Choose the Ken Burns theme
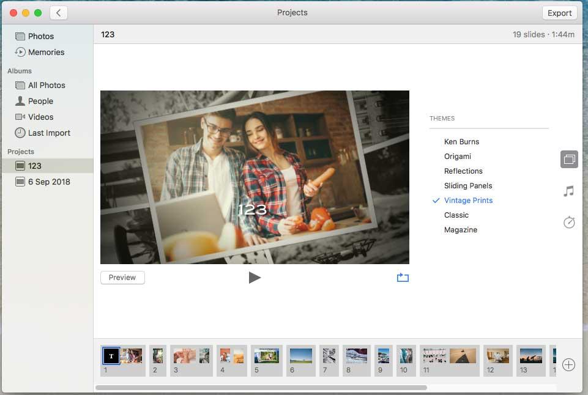Viewport: 588px width, 395px height. [461, 142]
